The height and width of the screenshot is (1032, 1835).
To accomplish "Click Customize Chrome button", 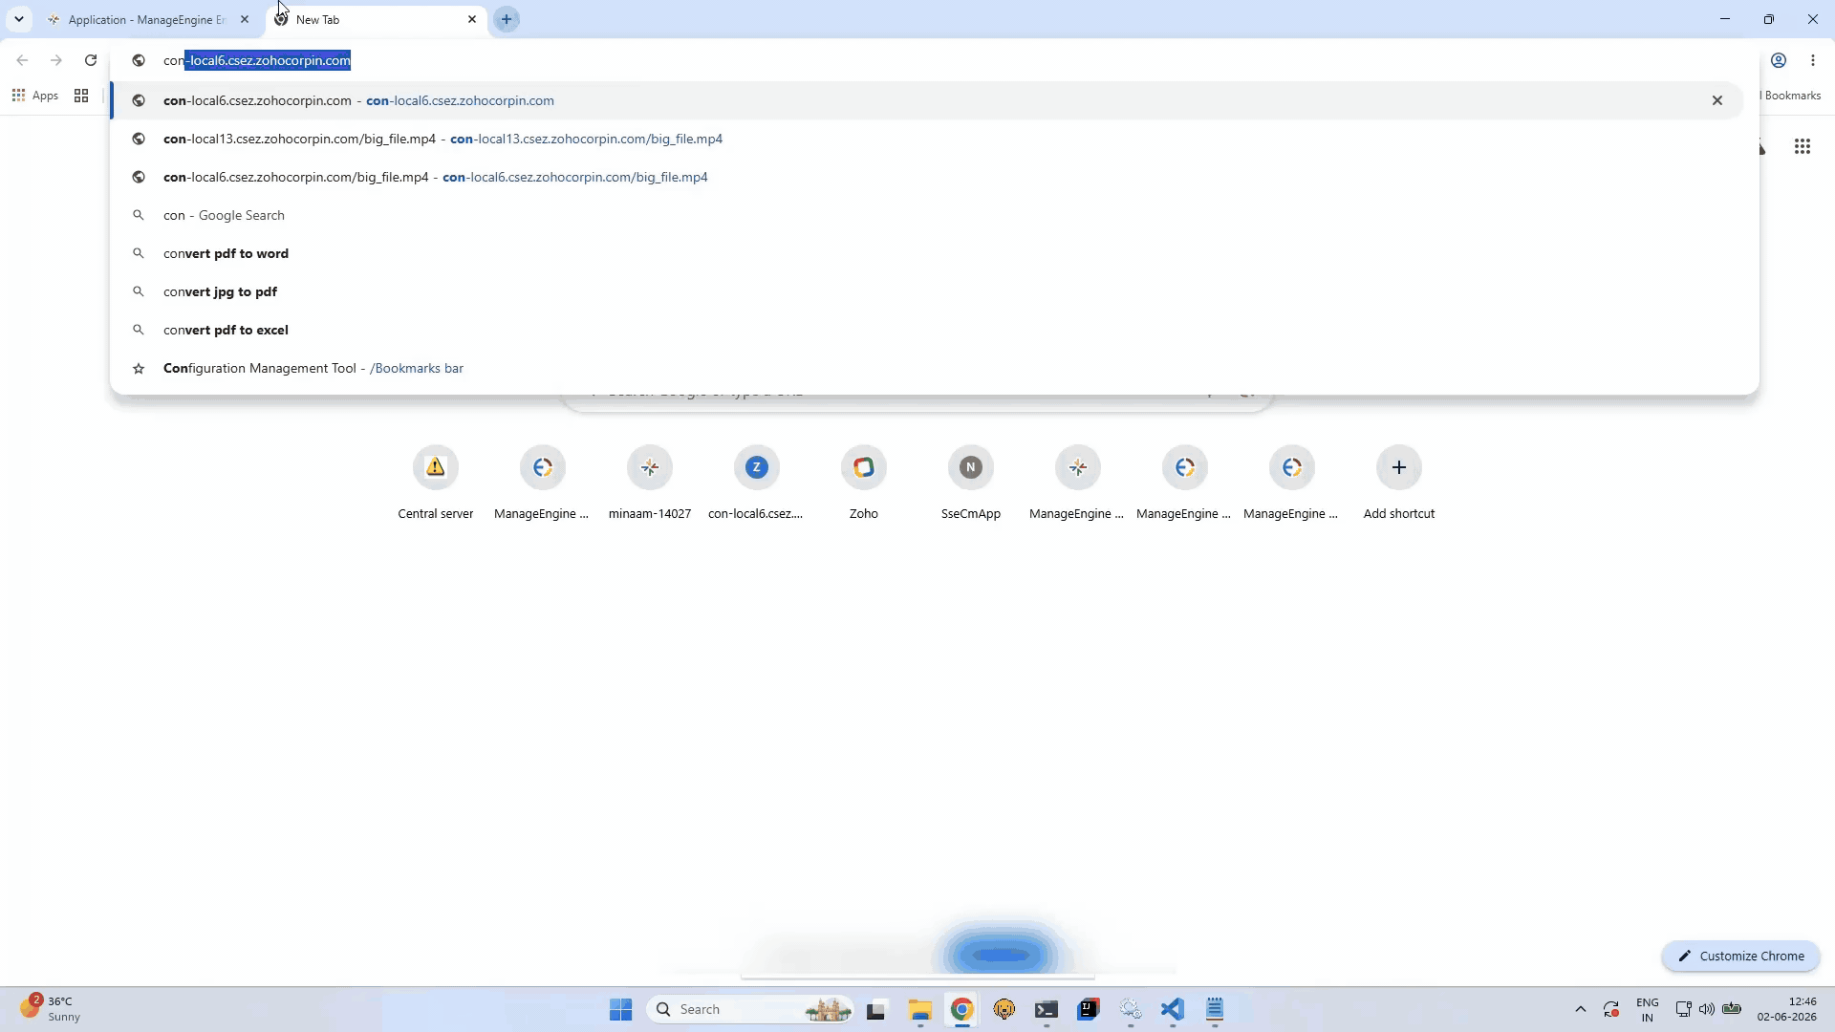I will coord(1740,956).
